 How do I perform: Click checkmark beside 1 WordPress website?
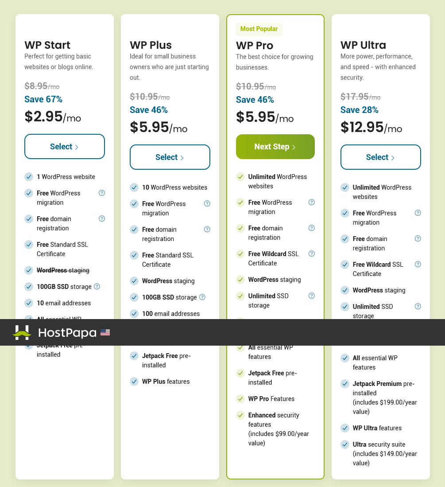pos(29,177)
